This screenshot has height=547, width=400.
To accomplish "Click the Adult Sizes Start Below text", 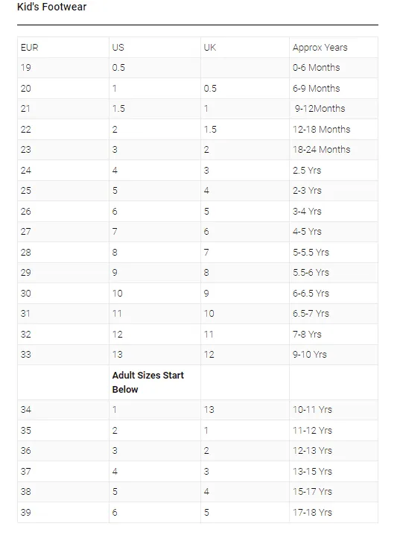I will coord(148,382).
